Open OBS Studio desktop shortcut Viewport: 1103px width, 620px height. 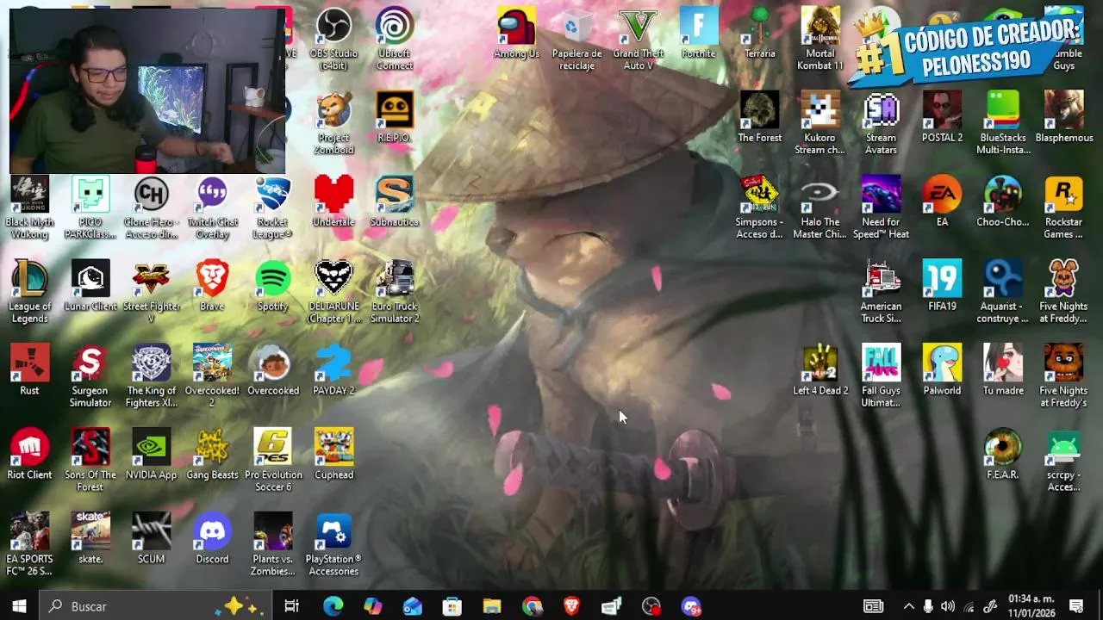click(333, 38)
